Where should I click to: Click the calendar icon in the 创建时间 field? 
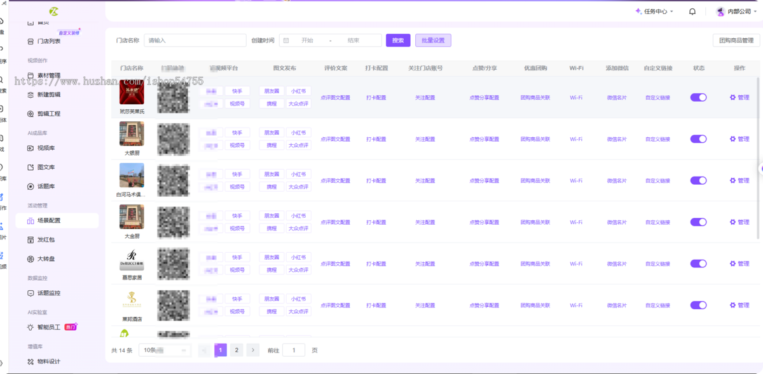tap(286, 40)
